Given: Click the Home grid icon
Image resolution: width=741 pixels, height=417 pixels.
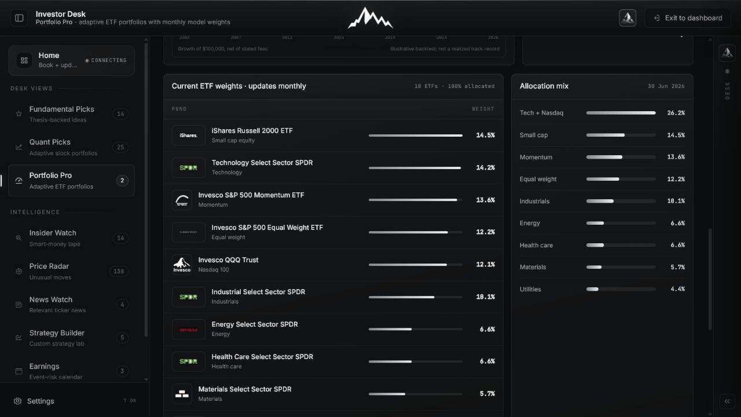Looking at the screenshot, I should click(x=24, y=60).
